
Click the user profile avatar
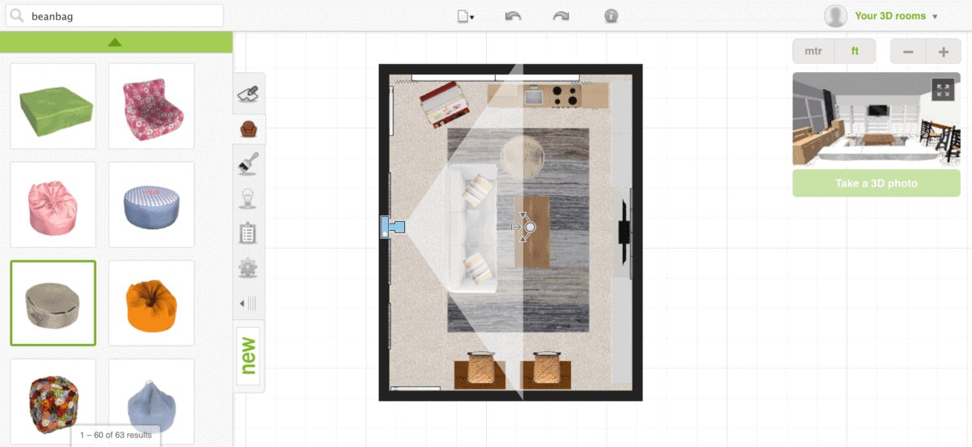point(836,15)
